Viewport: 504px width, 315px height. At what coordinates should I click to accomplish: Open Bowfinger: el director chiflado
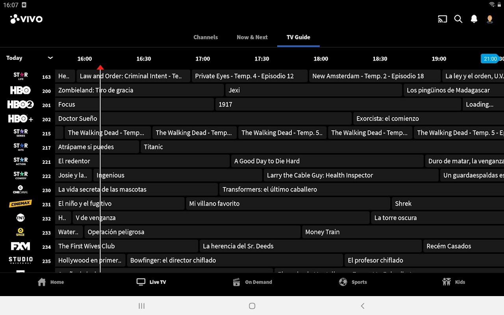click(x=235, y=260)
